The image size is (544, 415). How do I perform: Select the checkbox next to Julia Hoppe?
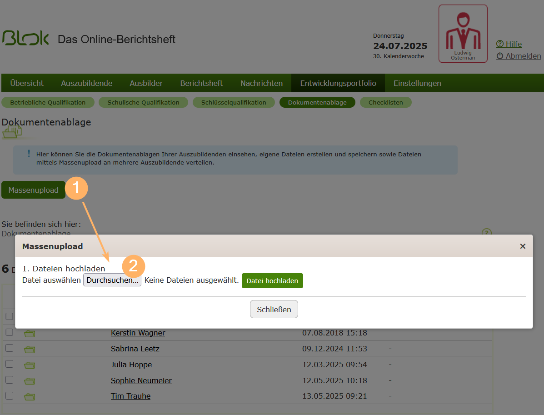[x=10, y=364]
